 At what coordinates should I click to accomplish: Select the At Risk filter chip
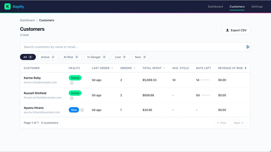[x=71, y=57]
